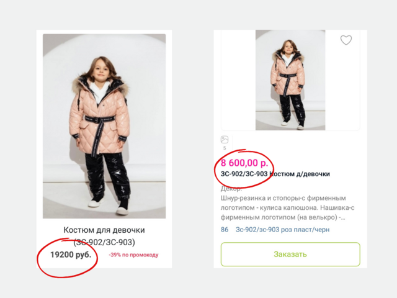Click the -39% по промокоду label
397x298 pixels.
click(133, 255)
